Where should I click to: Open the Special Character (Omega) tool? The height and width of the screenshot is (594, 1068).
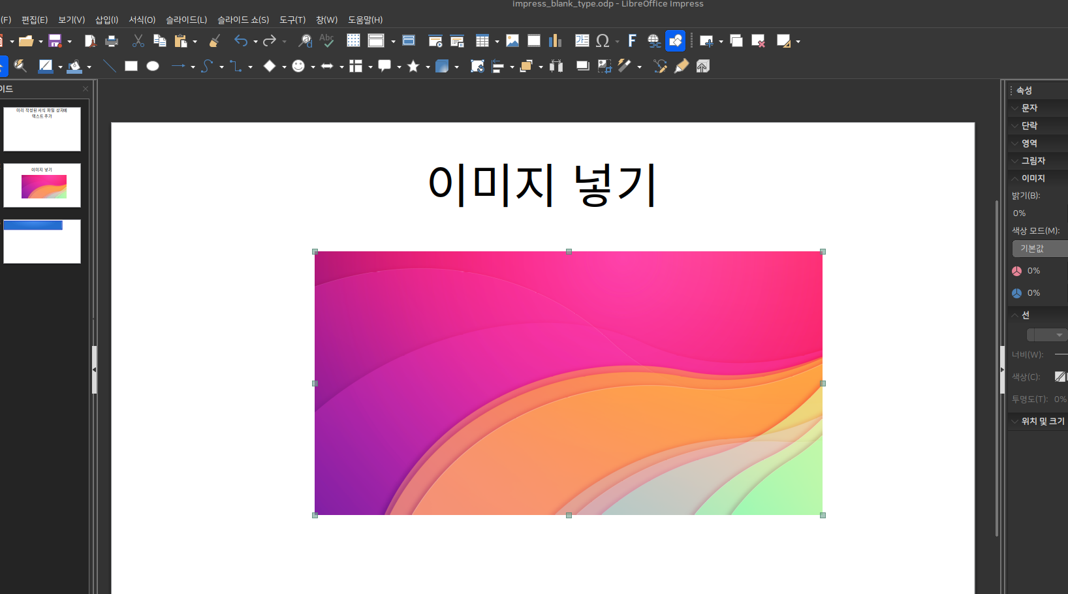tap(603, 41)
